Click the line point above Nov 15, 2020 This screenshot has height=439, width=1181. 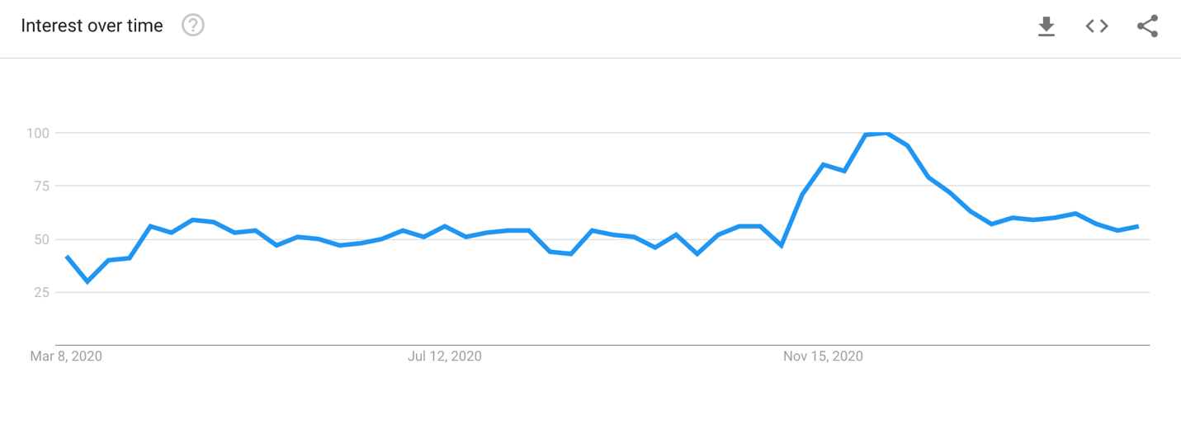[823, 165]
